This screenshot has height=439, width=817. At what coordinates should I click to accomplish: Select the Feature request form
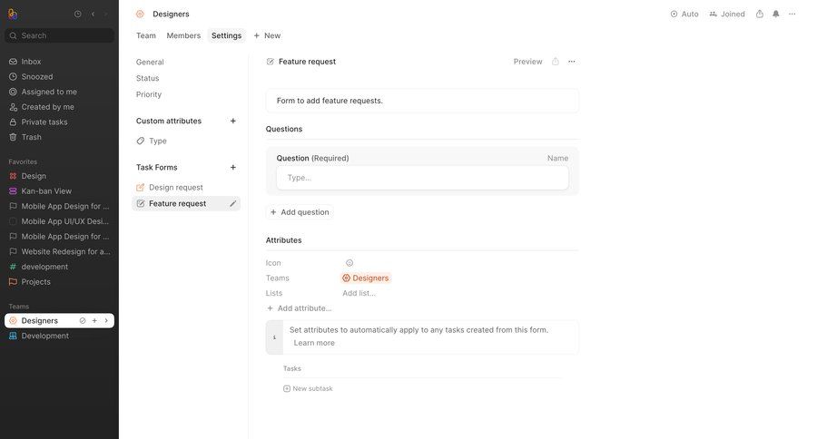coord(177,203)
